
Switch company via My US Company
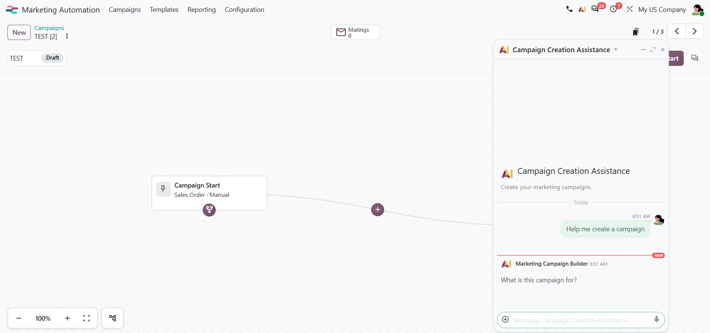(662, 10)
